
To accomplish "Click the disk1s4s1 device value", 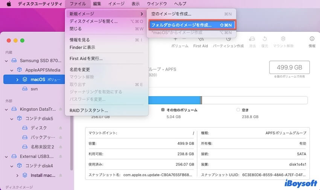I will pyautogui.click(x=297, y=164).
